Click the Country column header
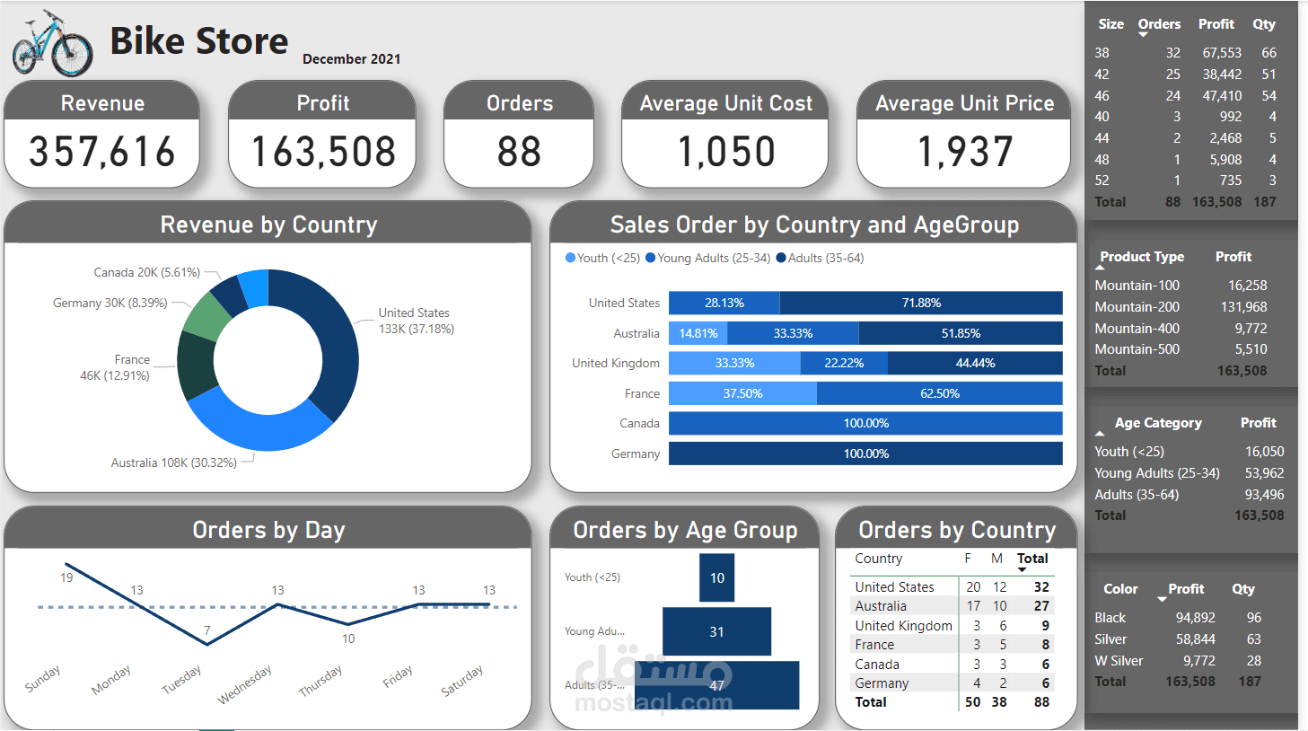 pos(878,559)
